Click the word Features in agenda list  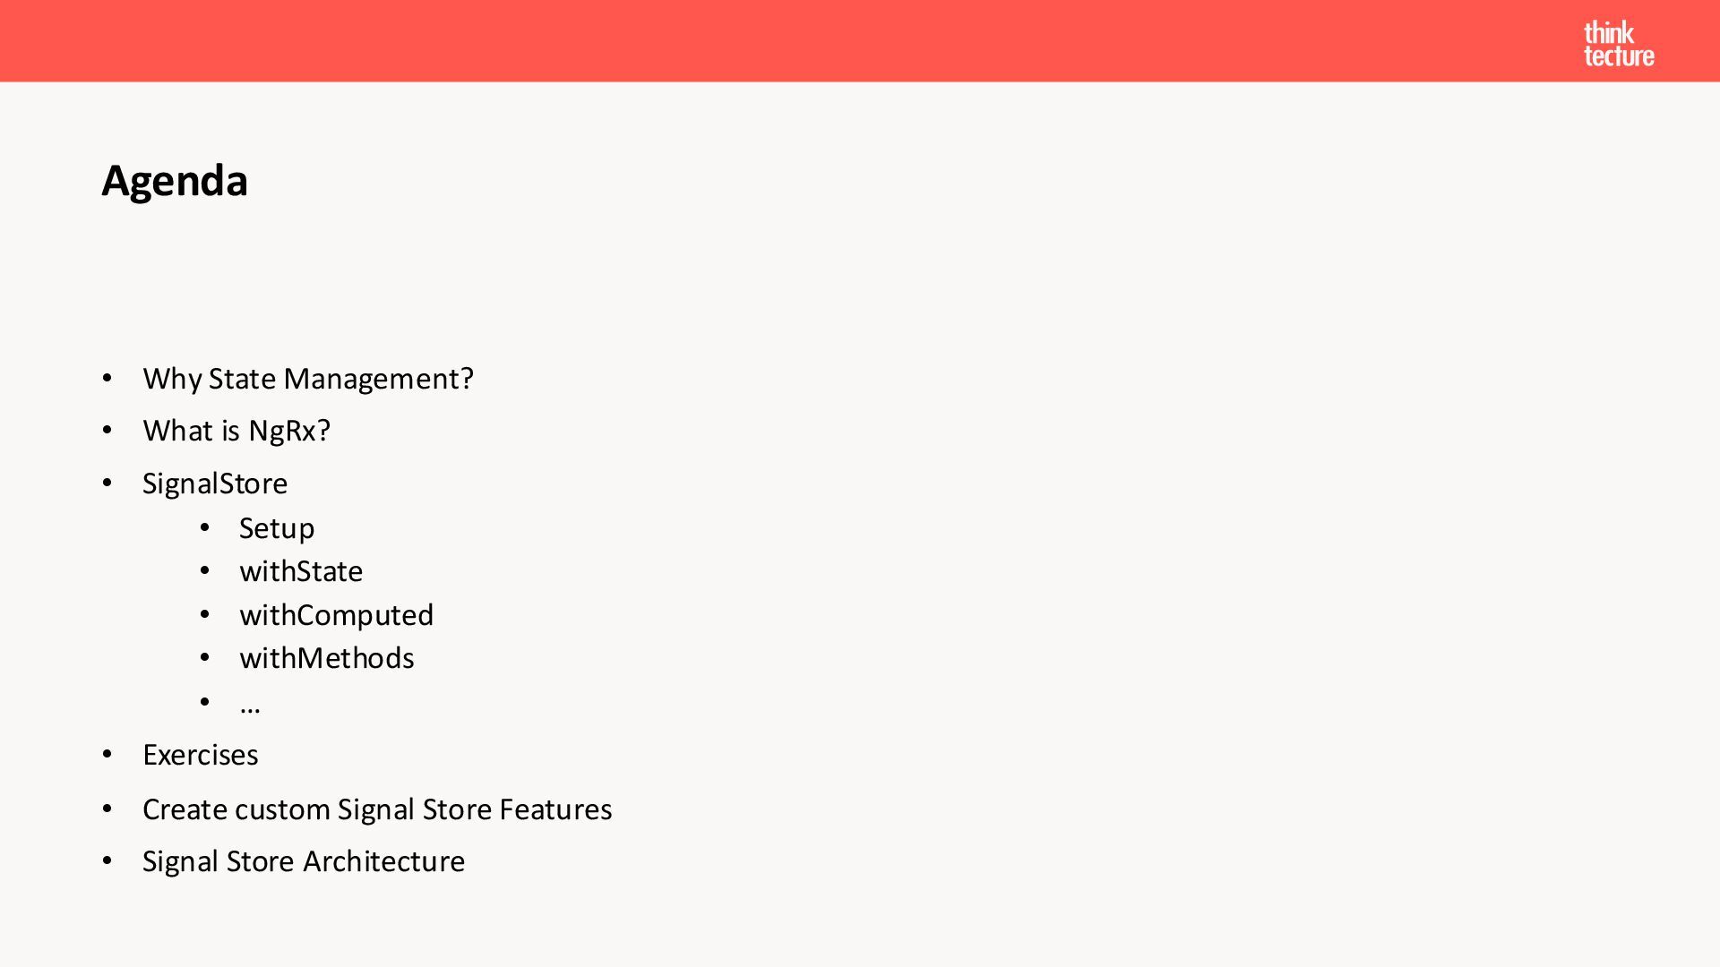(555, 809)
